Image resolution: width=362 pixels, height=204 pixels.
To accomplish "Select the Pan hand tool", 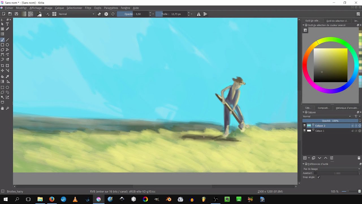I will pyautogui.click(x=3, y=108).
